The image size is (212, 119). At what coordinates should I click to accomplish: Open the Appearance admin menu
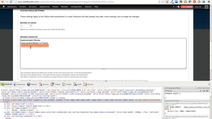[44, 7]
